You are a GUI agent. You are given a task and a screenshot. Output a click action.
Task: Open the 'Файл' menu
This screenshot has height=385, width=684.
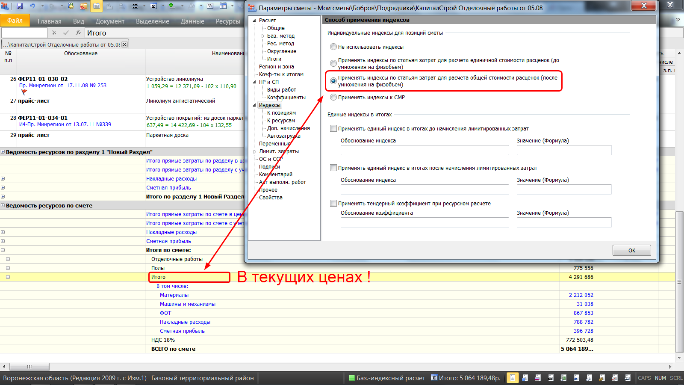[x=15, y=21]
